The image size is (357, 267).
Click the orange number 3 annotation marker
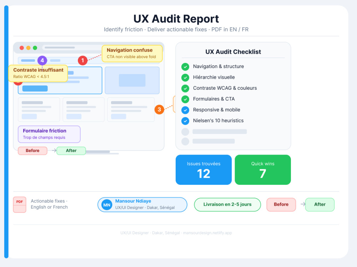click(159, 109)
